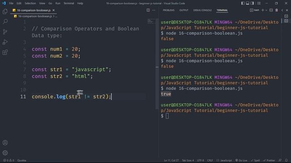This screenshot has width=291, height=163.
Task: Open the File menu
Action: point(11,3)
